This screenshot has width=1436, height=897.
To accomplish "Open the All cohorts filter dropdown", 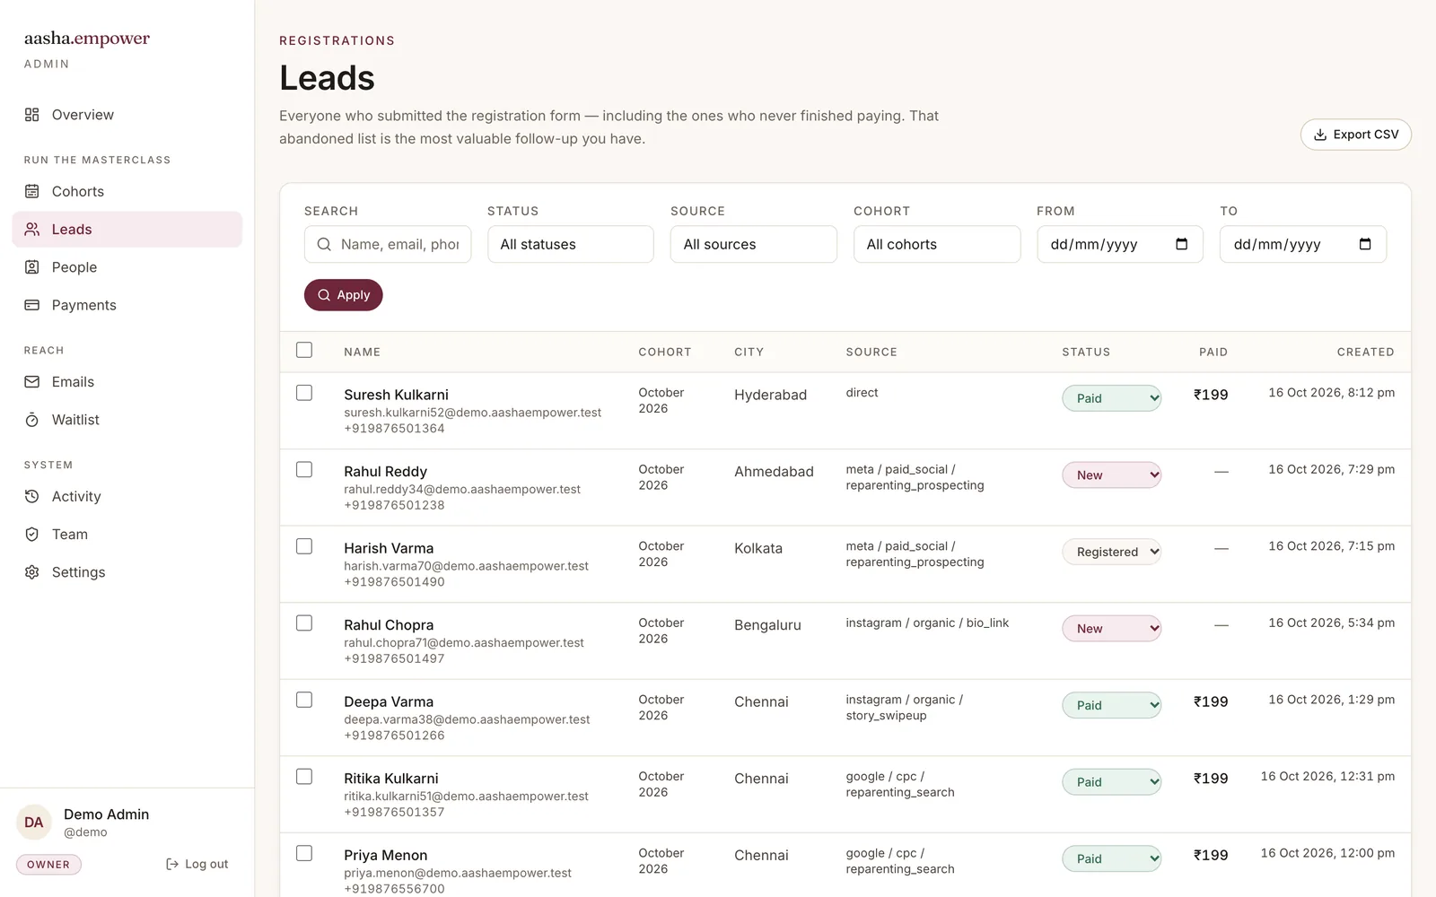I will 936,244.
